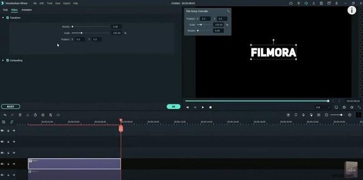Click the add track manager icon
This screenshot has width=363, height=180.
(x=4, y=122)
